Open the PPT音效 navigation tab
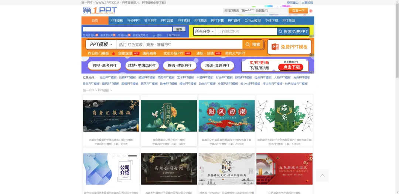This screenshot has height=194, width=399. 289,21
